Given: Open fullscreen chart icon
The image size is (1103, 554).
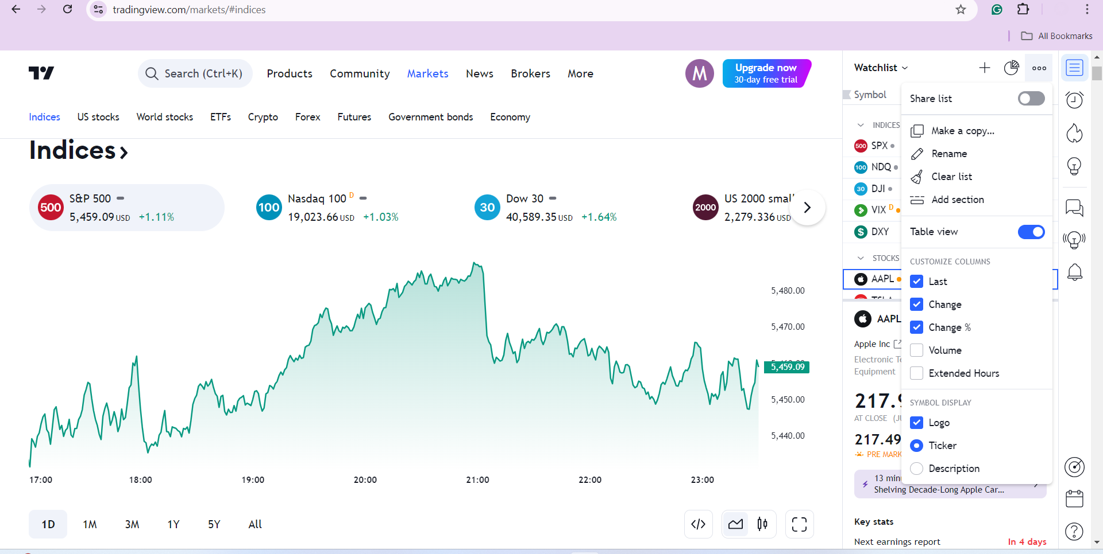Looking at the screenshot, I should 800,524.
